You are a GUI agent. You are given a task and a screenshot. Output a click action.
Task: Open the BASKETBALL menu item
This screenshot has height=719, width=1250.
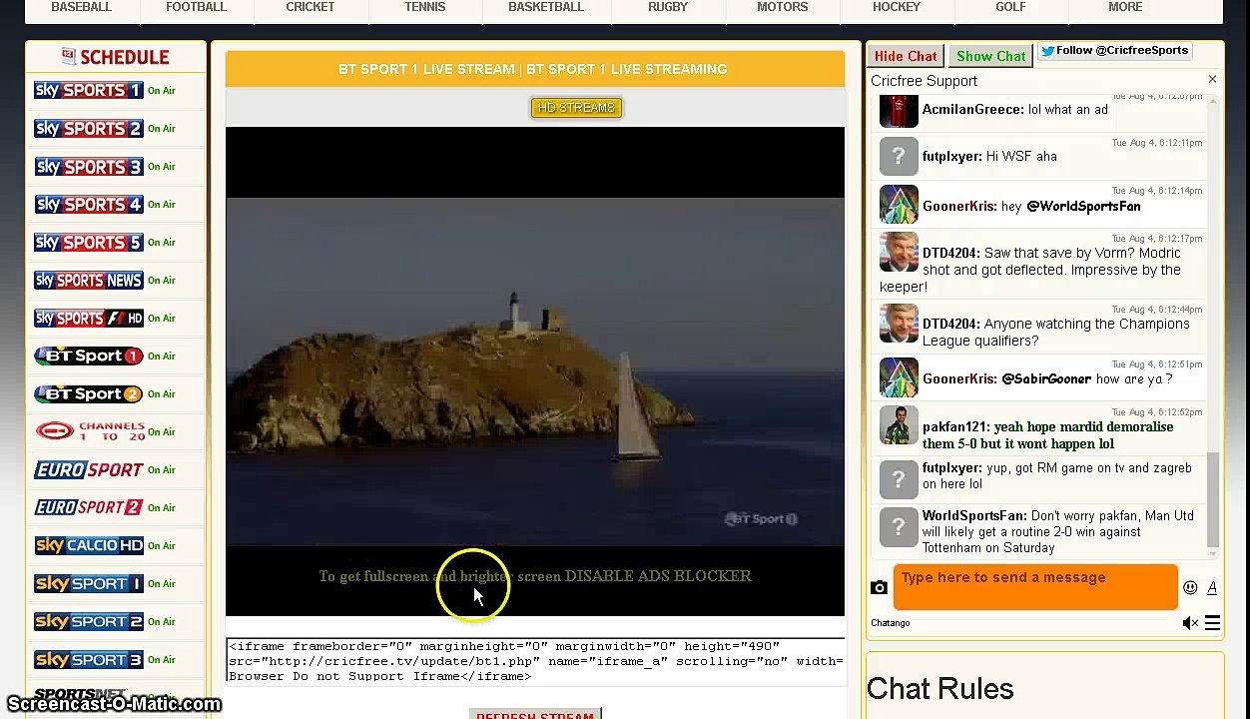pos(546,7)
